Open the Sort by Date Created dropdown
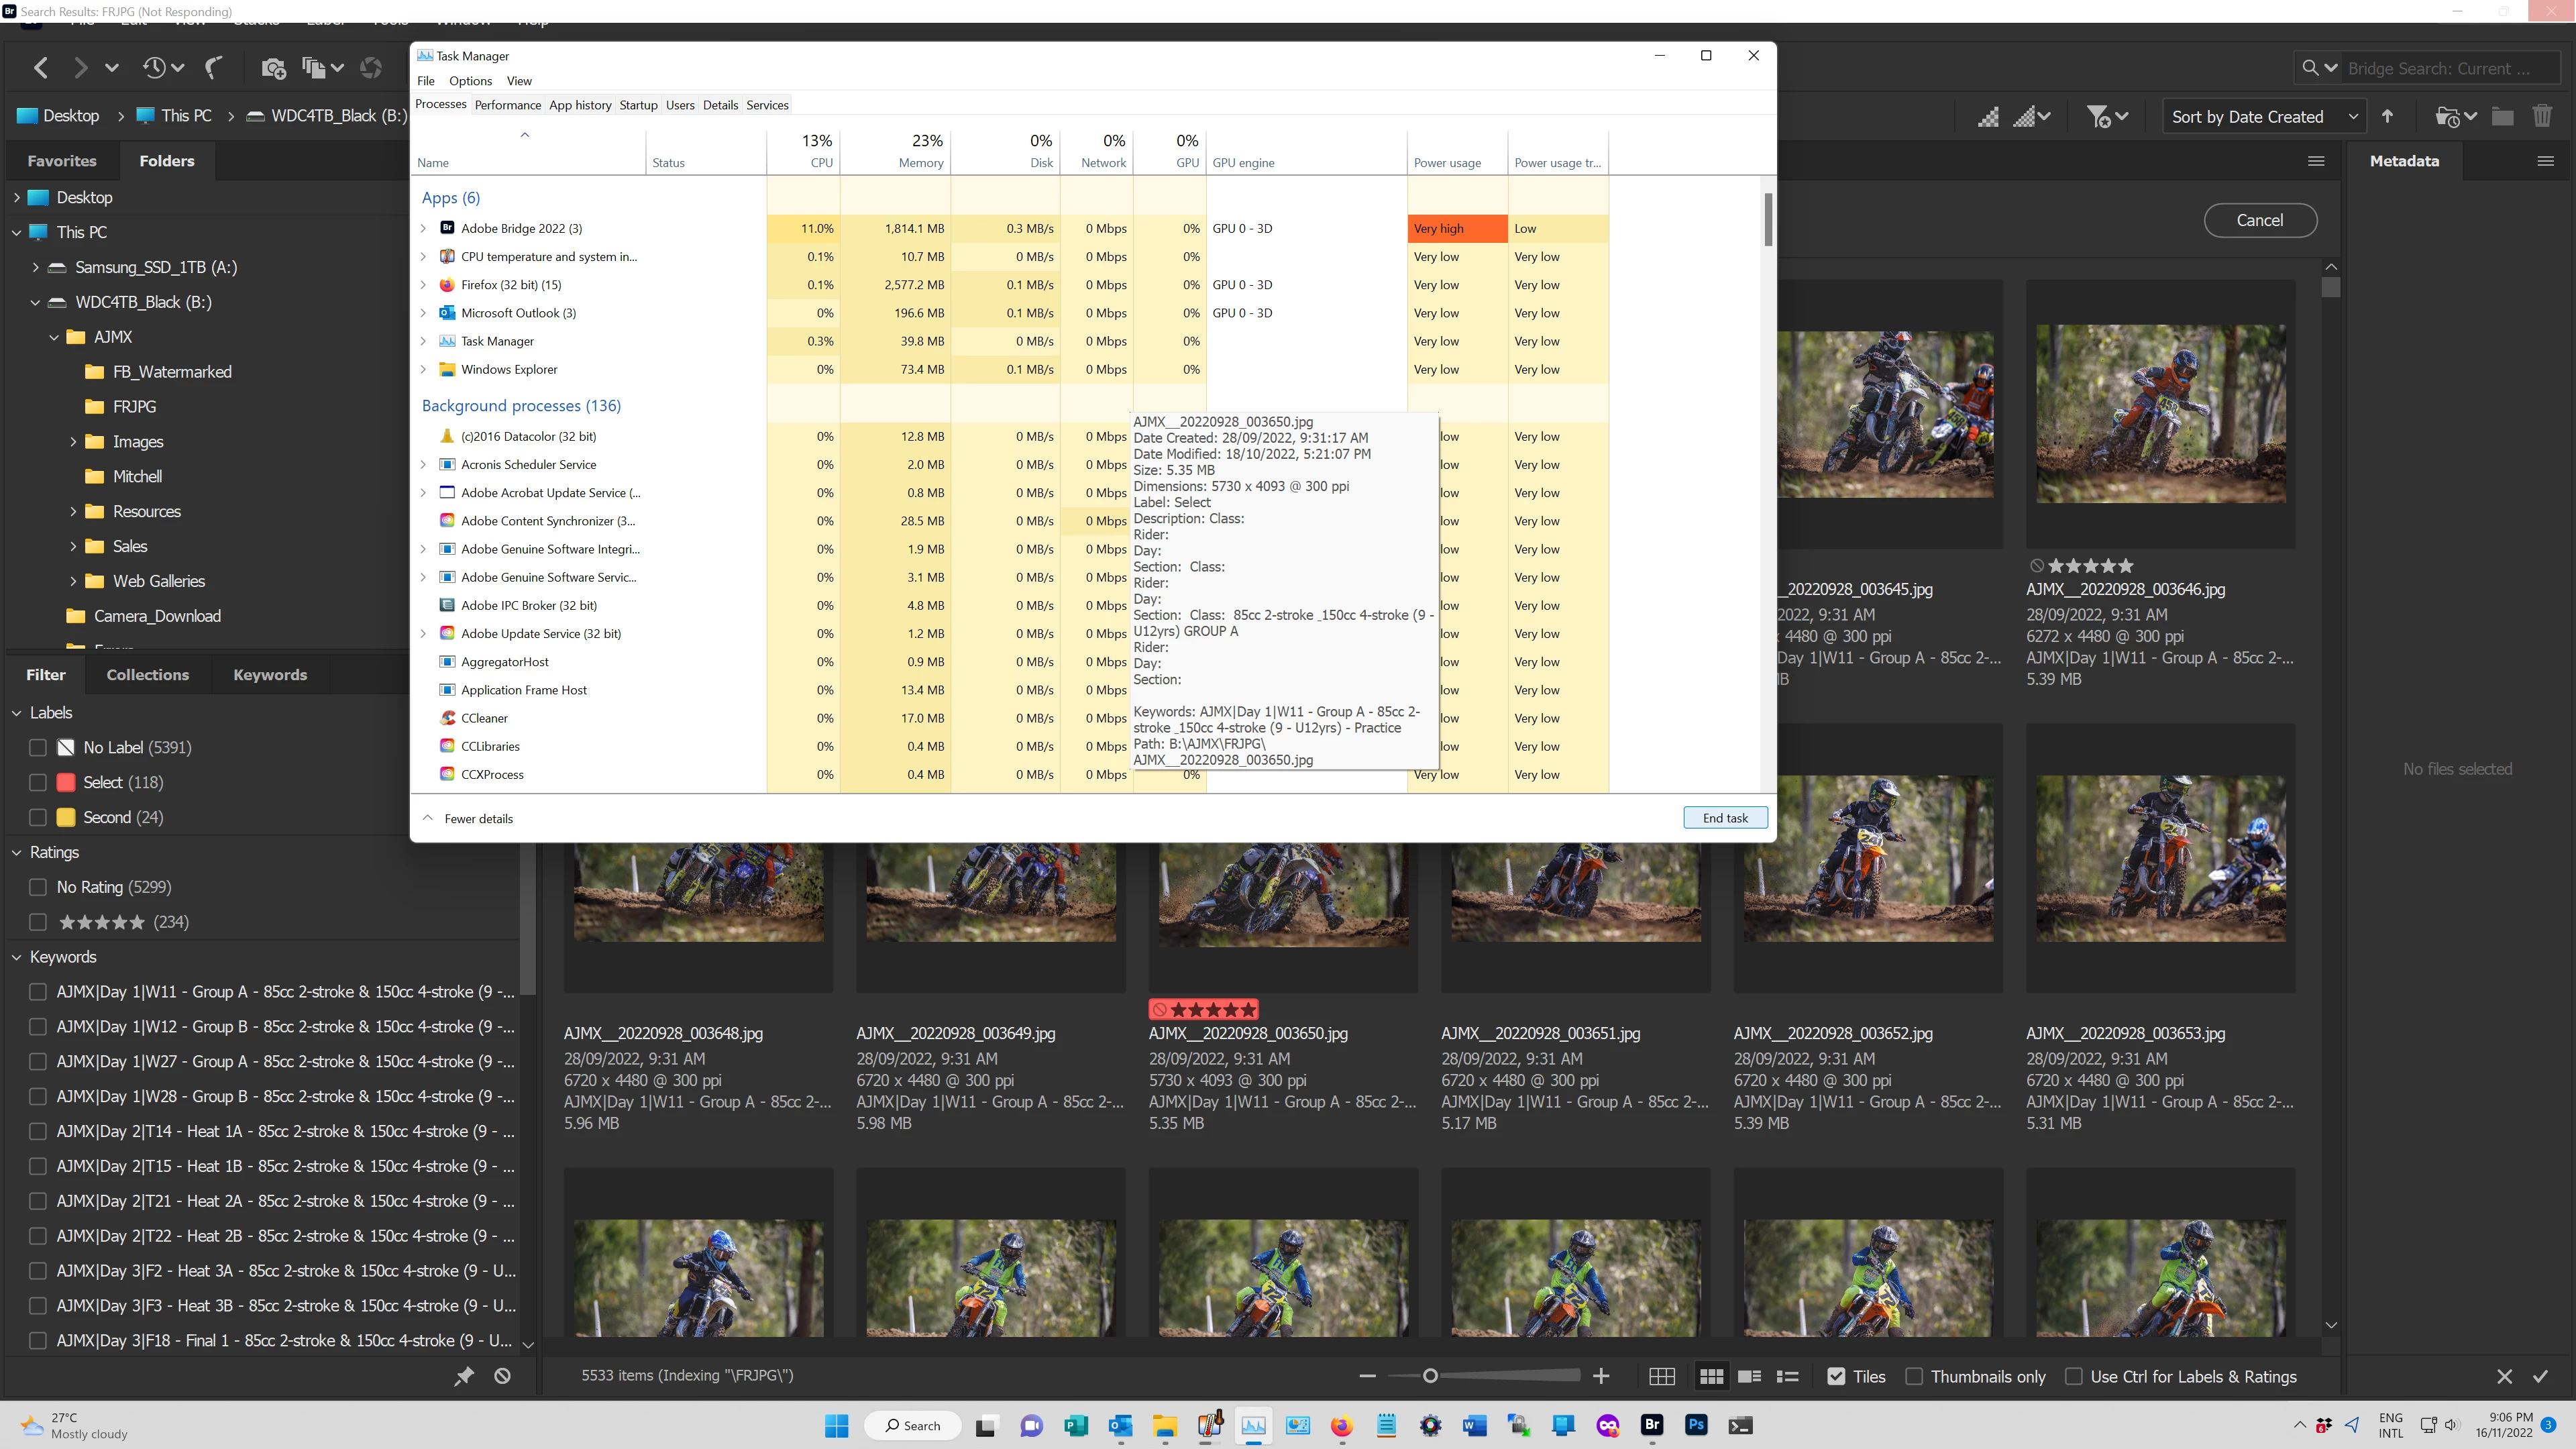Viewport: 2576px width, 1449px height. click(x=2264, y=116)
